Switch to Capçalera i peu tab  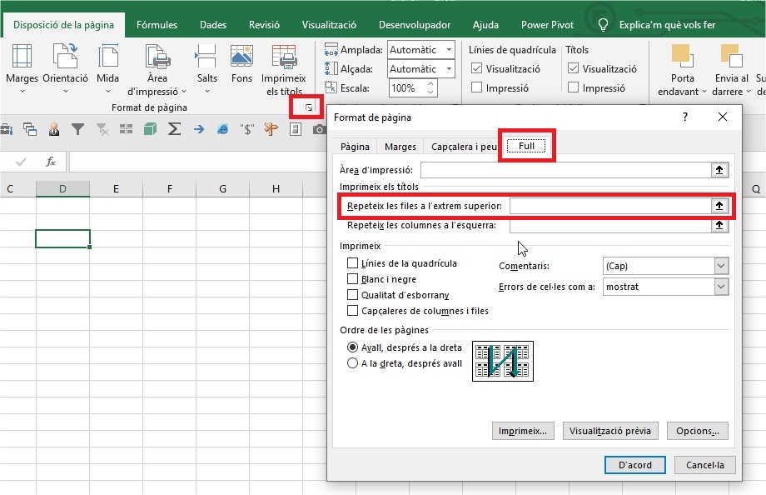[x=464, y=147]
